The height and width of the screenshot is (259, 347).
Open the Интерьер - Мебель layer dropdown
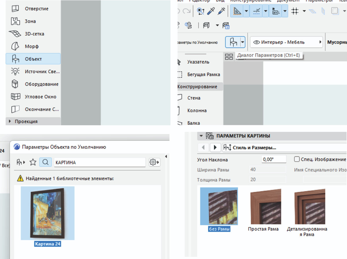[287, 42]
